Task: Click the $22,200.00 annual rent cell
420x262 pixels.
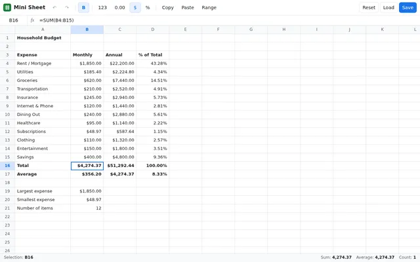Action: tap(119, 64)
